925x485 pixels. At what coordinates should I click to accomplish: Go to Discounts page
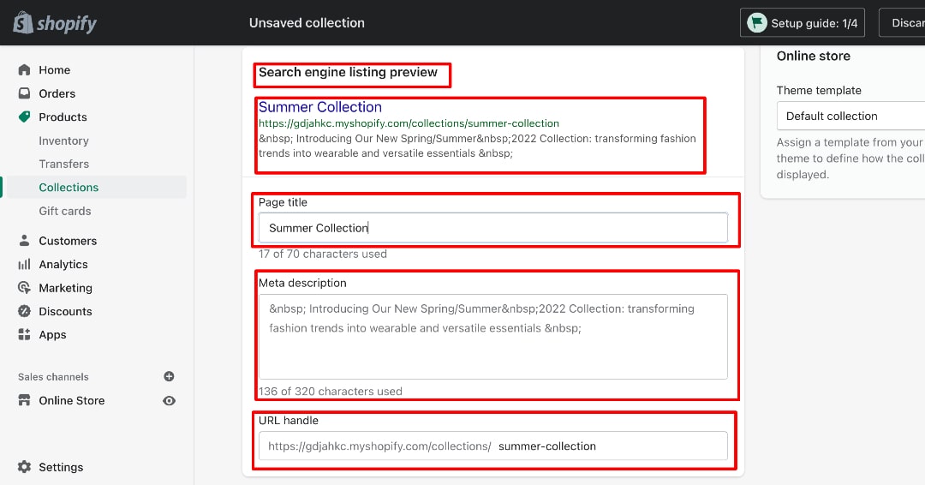coord(65,311)
